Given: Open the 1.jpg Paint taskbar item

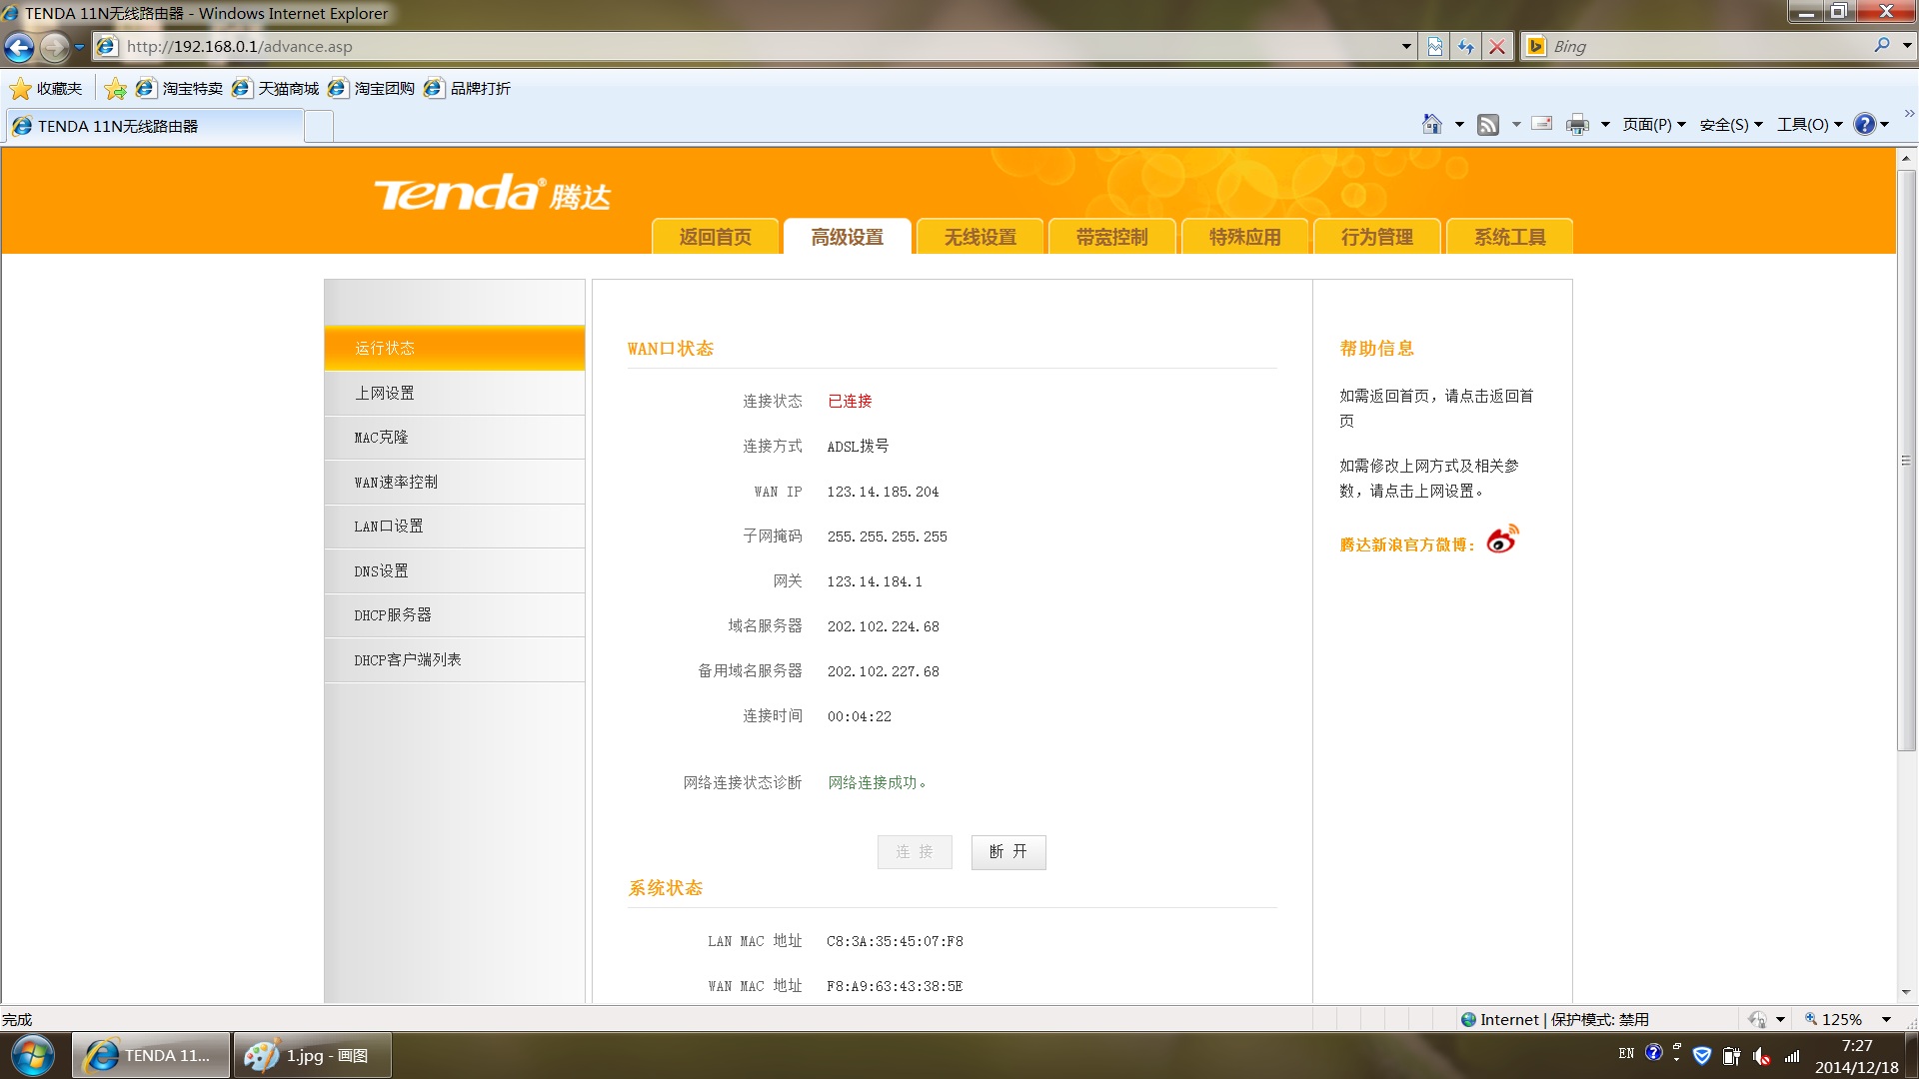Looking at the screenshot, I should tap(312, 1055).
